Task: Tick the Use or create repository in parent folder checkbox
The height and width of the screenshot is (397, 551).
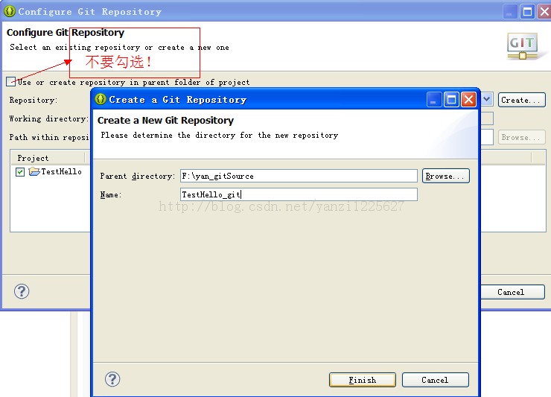Action: (x=11, y=82)
